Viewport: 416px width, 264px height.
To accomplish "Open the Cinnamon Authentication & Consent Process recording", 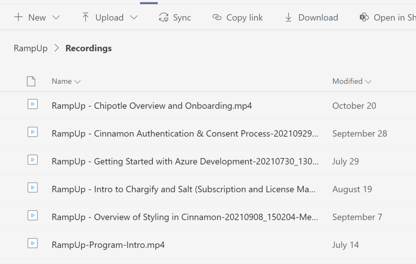I will click(185, 134).
